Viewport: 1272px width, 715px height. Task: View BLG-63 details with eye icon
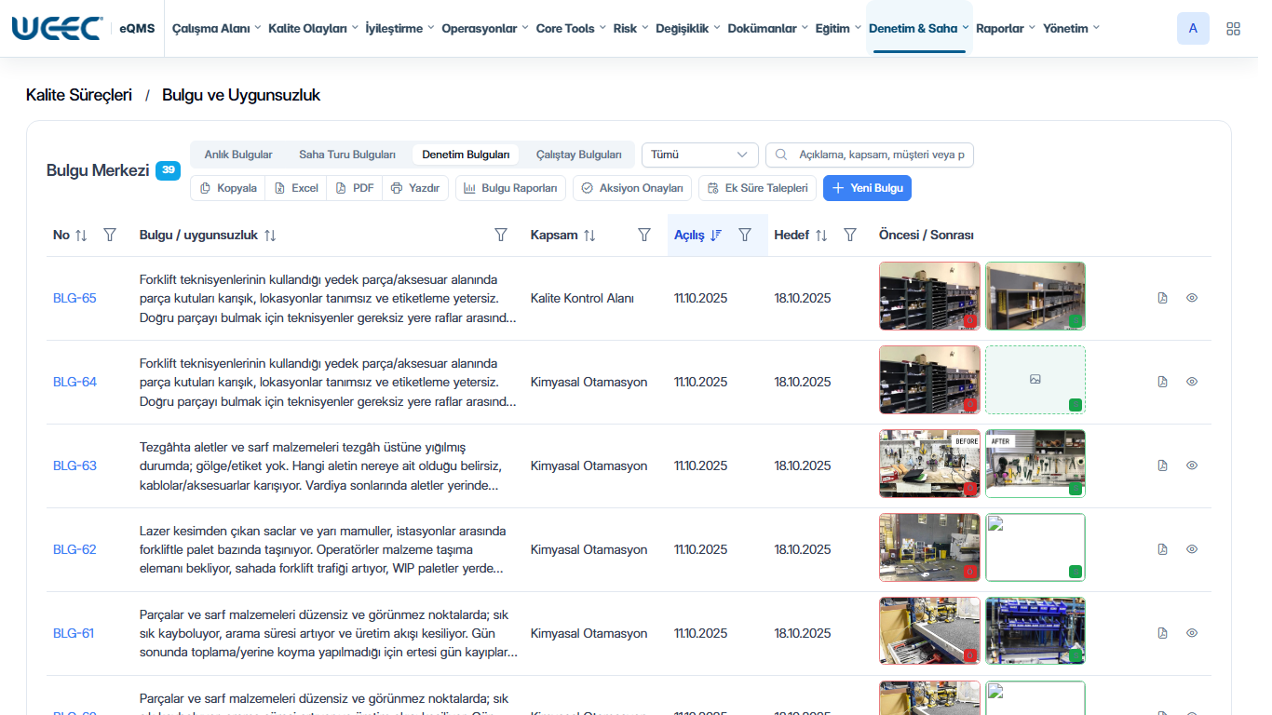[1192, 465]
